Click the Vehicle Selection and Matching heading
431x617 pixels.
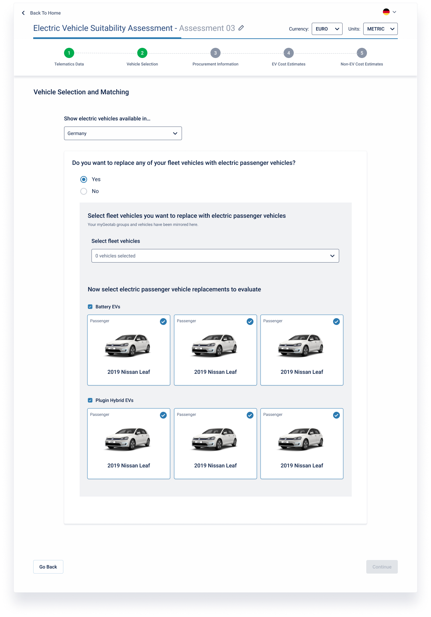point(81,92)
